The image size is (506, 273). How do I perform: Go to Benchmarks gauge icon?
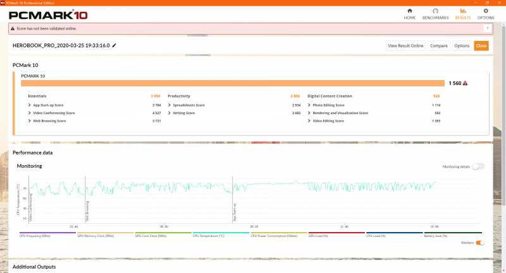tap(435, 11)
